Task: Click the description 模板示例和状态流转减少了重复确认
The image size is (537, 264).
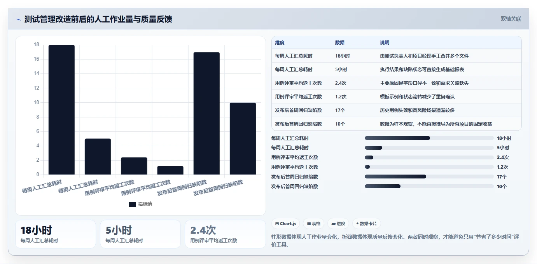Action: [x=417, y=97]
